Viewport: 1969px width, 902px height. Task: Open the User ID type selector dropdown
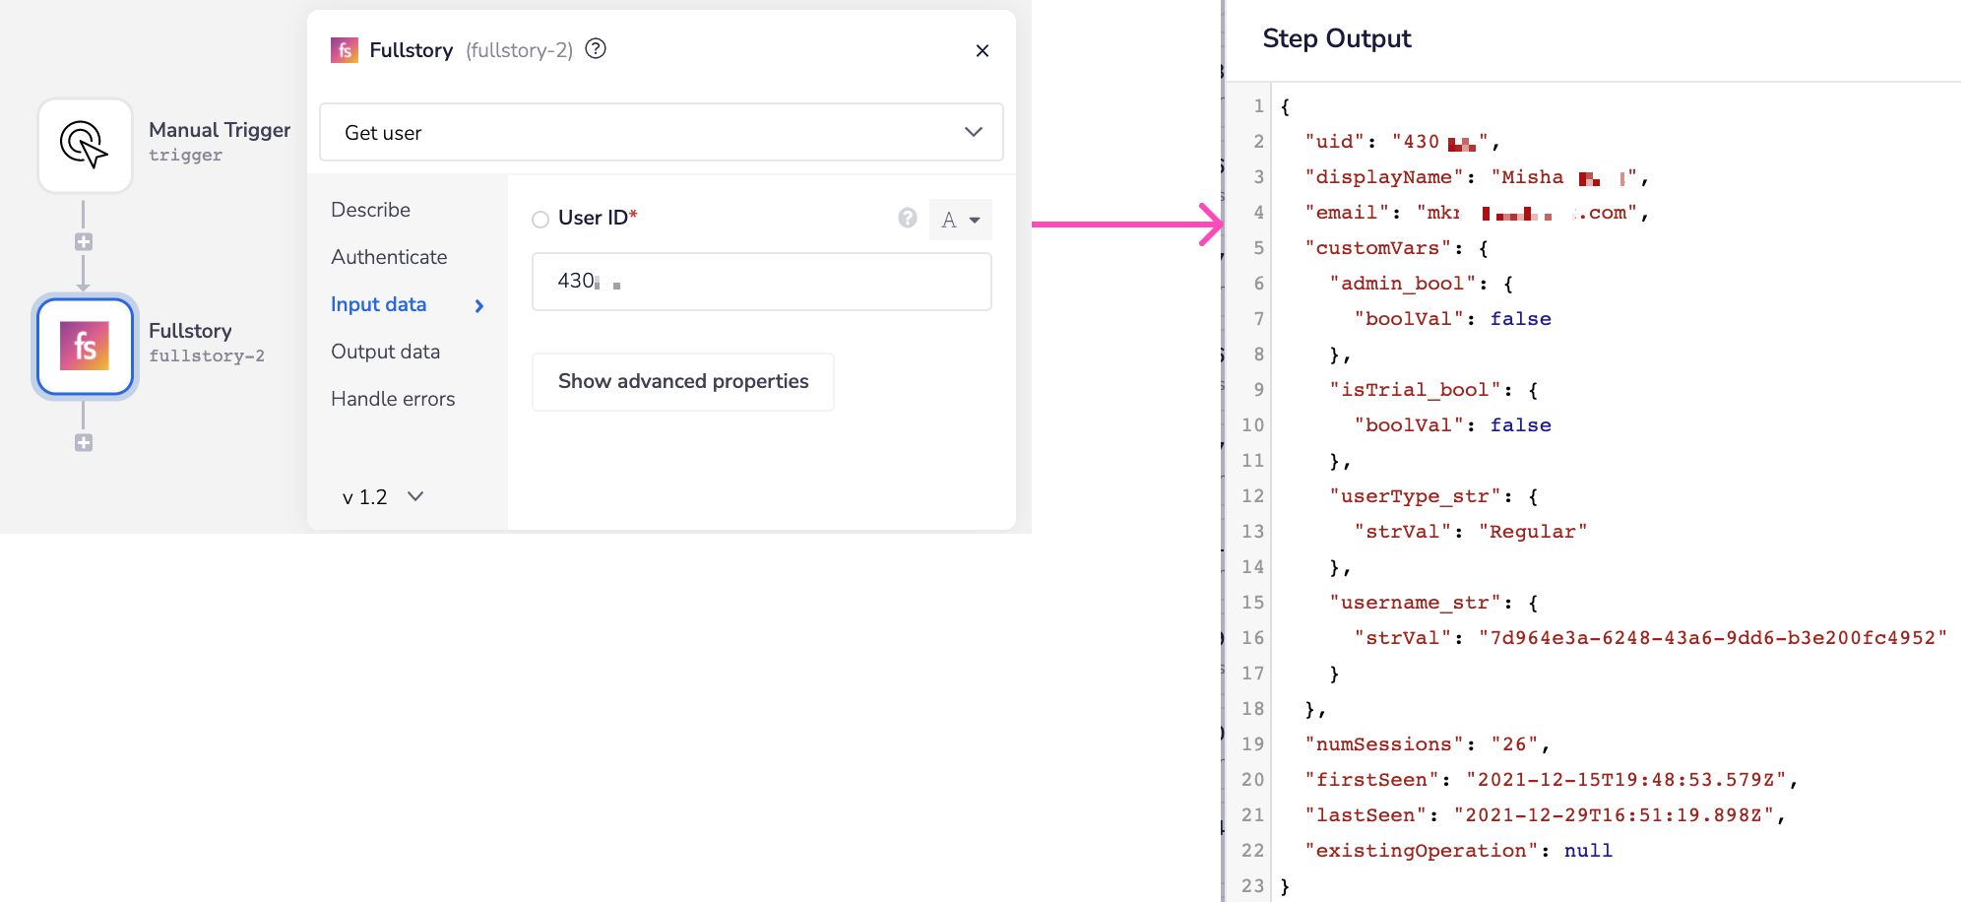pos(960,220)
